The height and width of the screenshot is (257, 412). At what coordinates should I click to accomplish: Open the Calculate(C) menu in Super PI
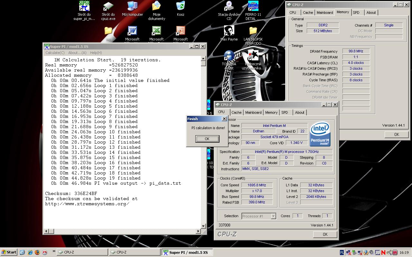[55, 53]
